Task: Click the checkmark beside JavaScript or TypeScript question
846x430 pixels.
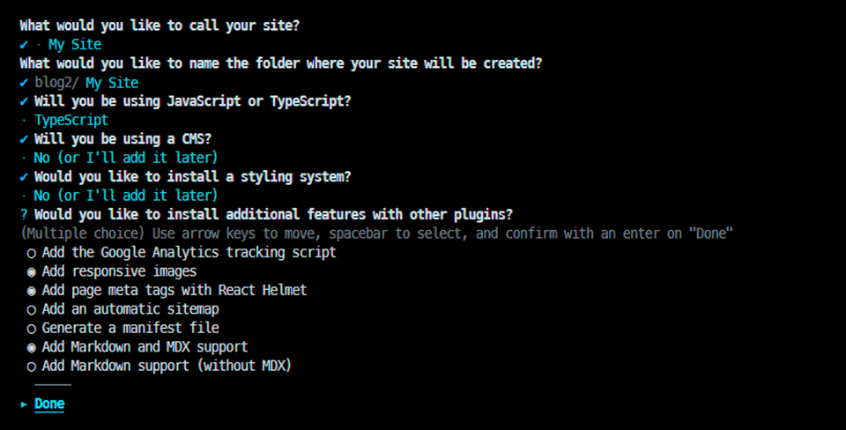Action: [x=24, y=101]
